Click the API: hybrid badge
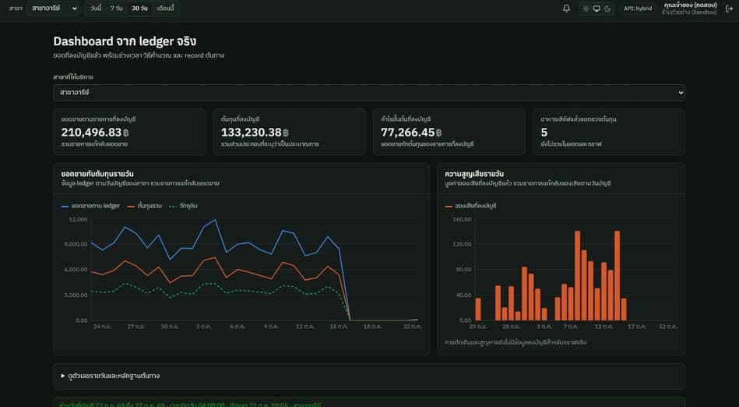 (638, 9)
